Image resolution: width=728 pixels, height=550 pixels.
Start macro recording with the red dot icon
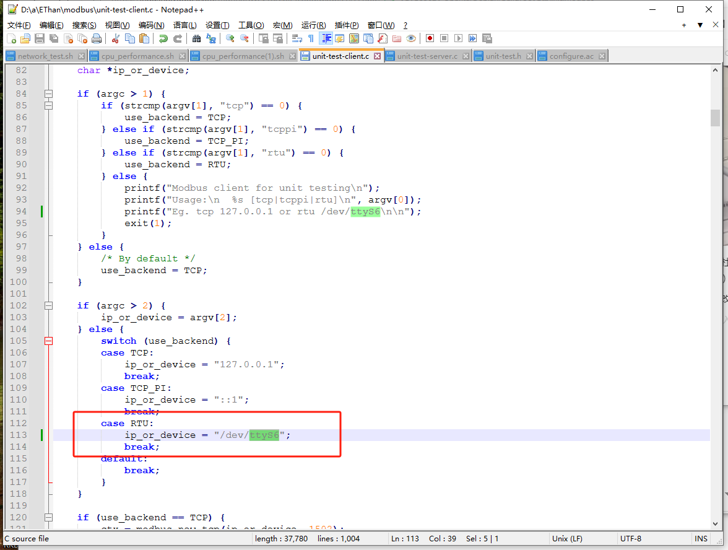point(430,38)
